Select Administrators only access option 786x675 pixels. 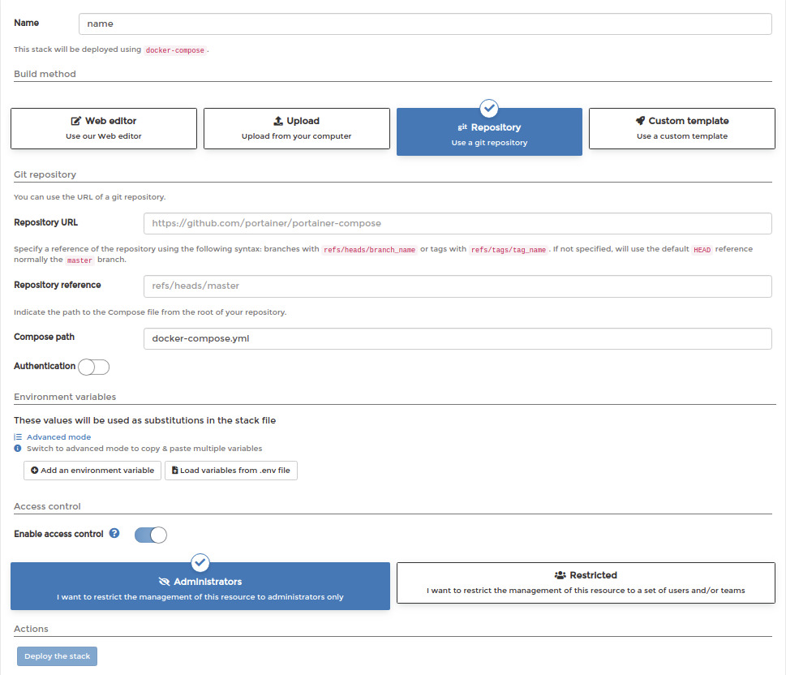[200, 587]
